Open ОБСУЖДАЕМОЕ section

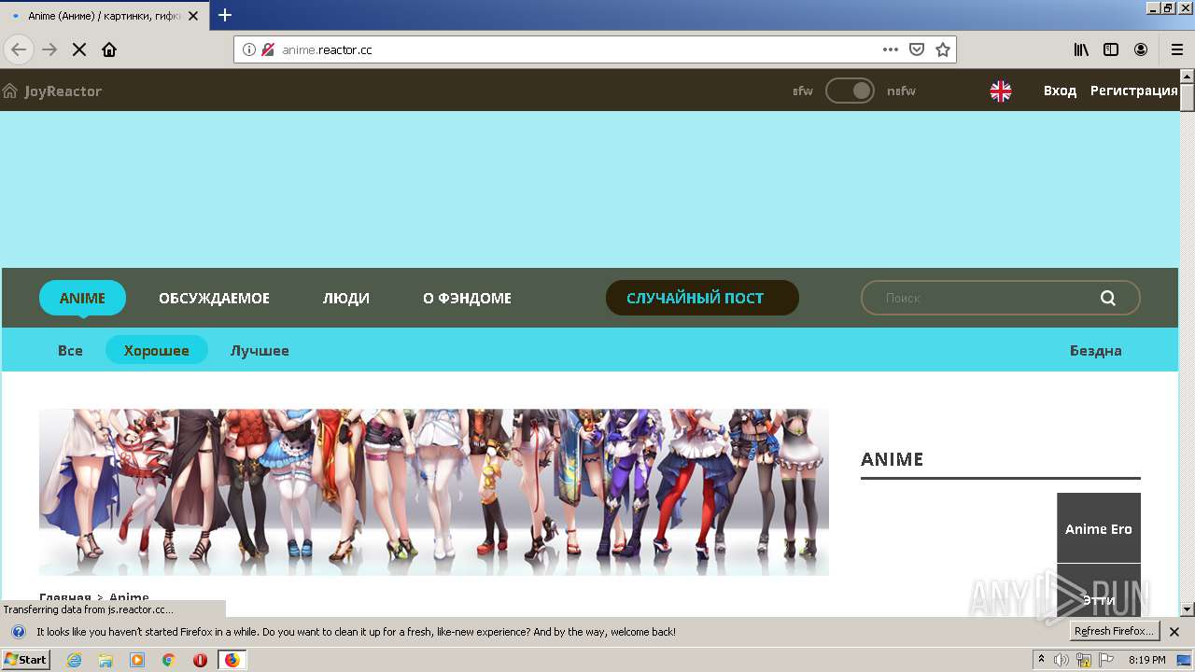[x=214, y=298]
